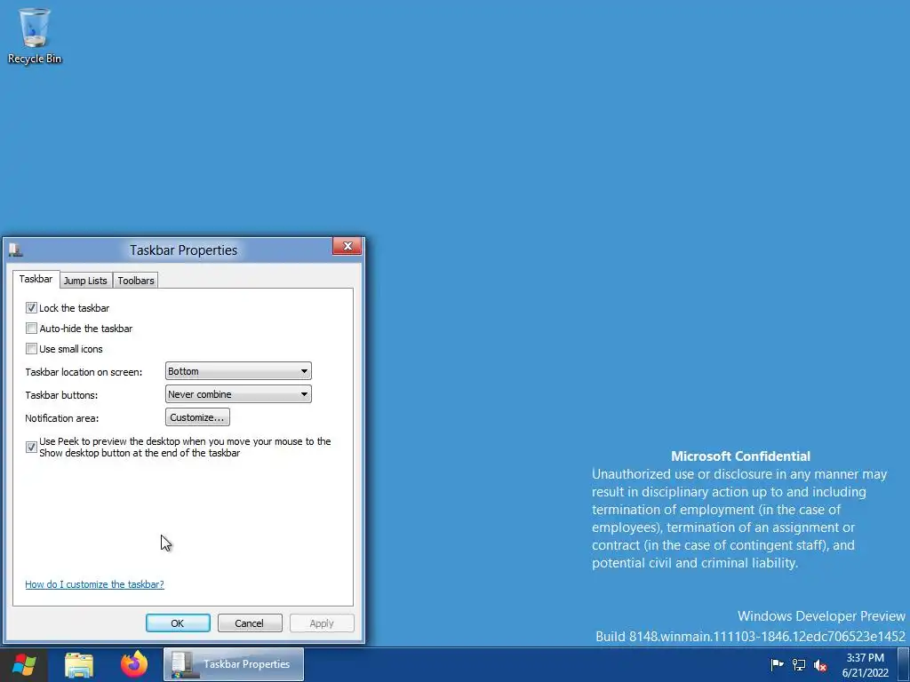Switch to the Taskbar tab

coord(36,279)
